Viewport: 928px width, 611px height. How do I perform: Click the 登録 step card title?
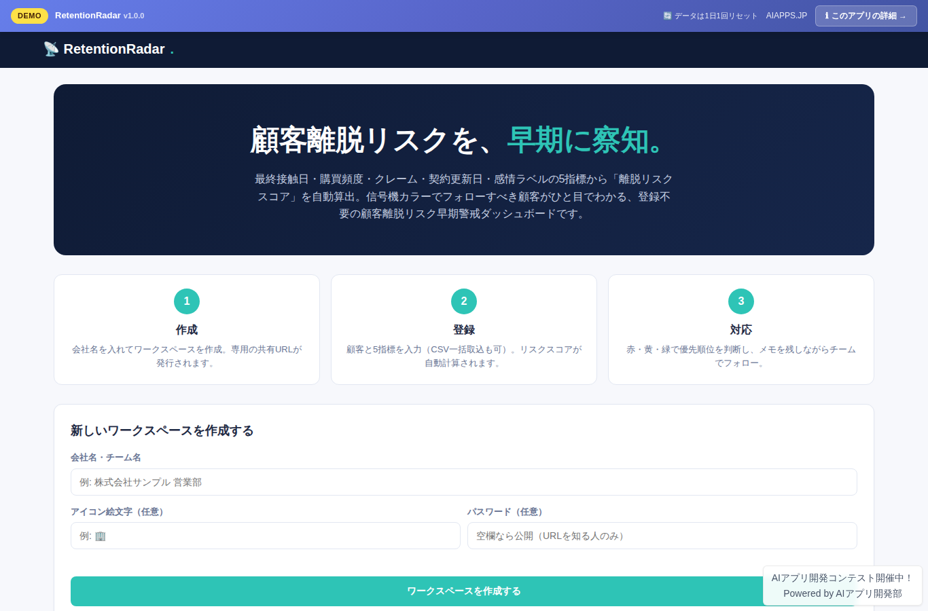[x=464, y=330]
